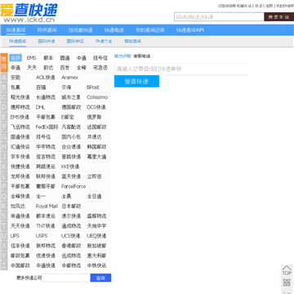Click the 搜索本站 search button

[278, 17]
